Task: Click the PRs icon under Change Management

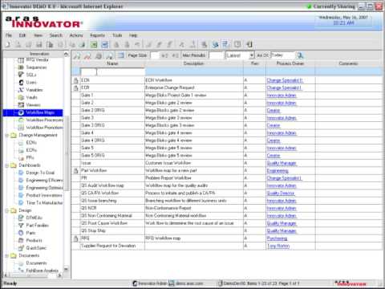Action: pos(21,158)
